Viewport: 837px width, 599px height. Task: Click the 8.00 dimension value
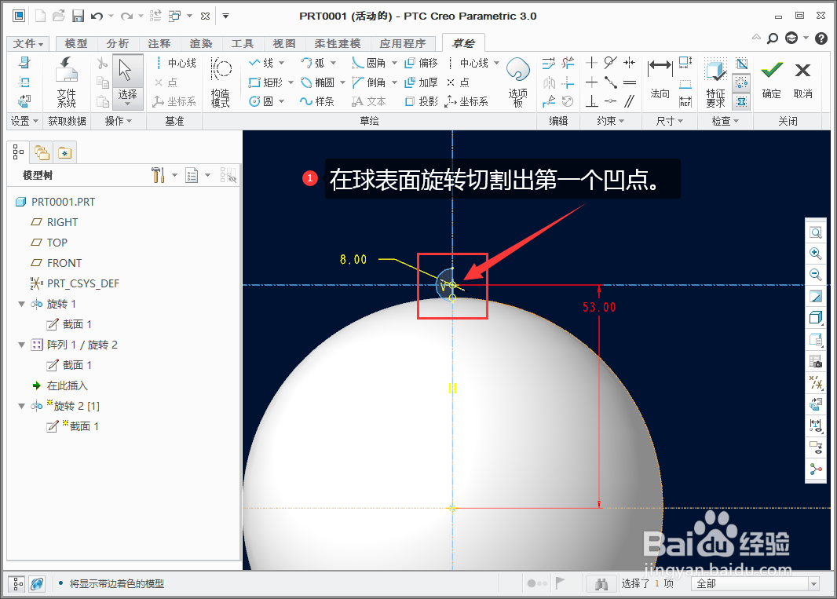point(353,260)
